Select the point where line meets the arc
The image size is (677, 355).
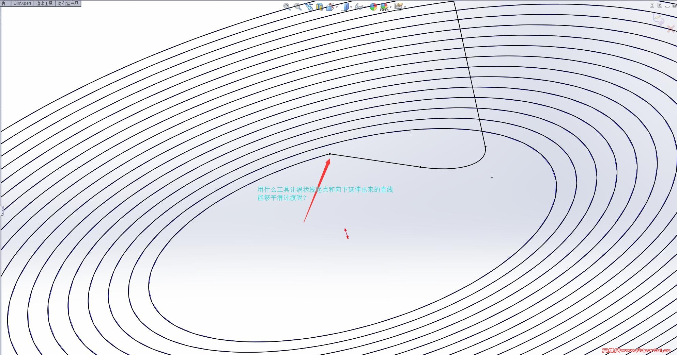pos(420,167)
